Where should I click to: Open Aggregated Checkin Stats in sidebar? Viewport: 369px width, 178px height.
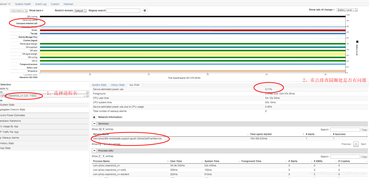click(44, 110)
